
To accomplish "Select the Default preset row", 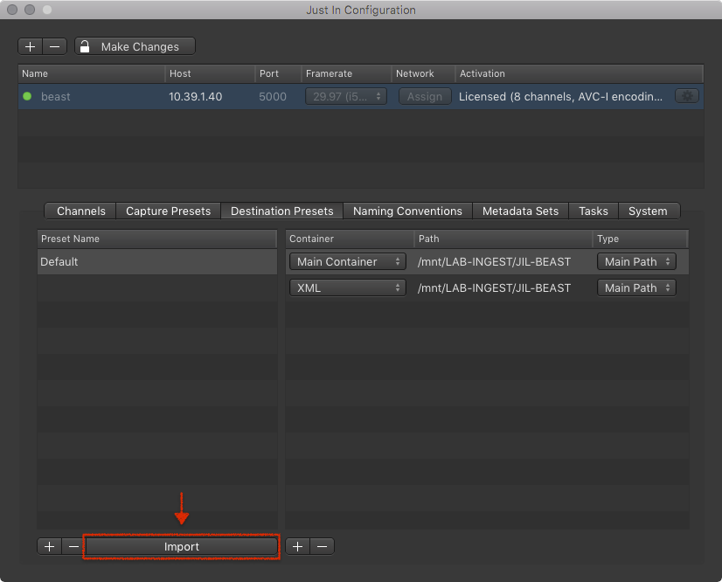I will pyautogui.click(x=157, y=262).
